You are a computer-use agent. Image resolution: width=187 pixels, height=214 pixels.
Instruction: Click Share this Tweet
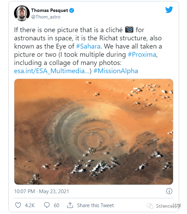tap(95, 205)
